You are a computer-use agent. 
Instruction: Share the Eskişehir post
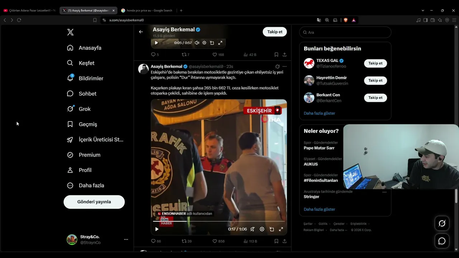pyautogui.click(x=284, y=241)
